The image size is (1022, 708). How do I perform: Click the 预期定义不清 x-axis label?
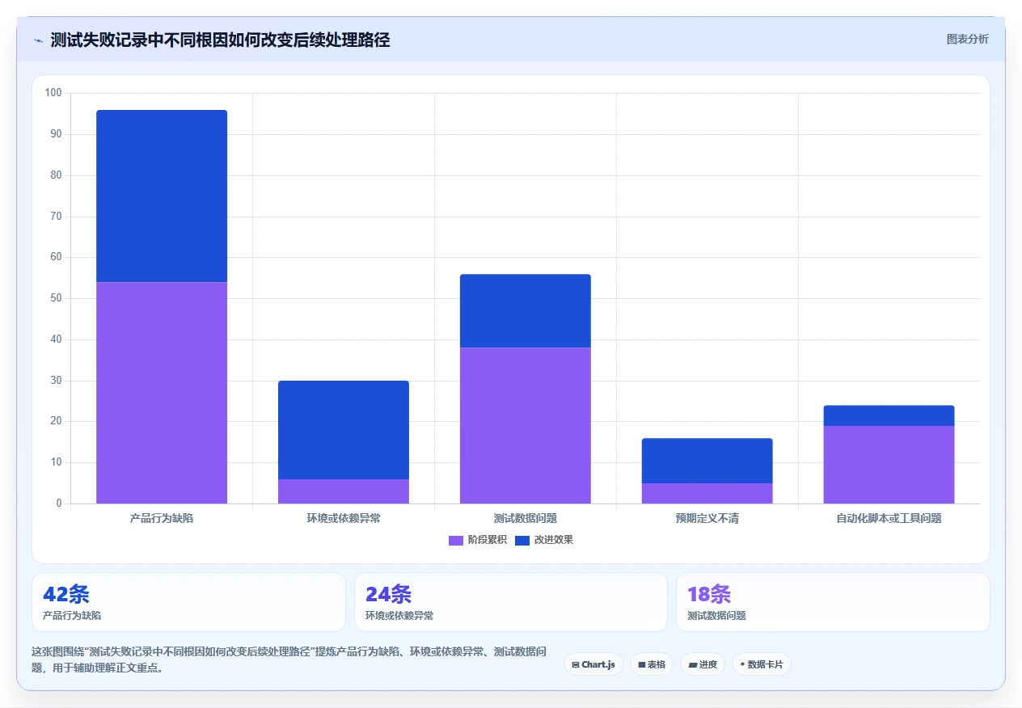707,518
